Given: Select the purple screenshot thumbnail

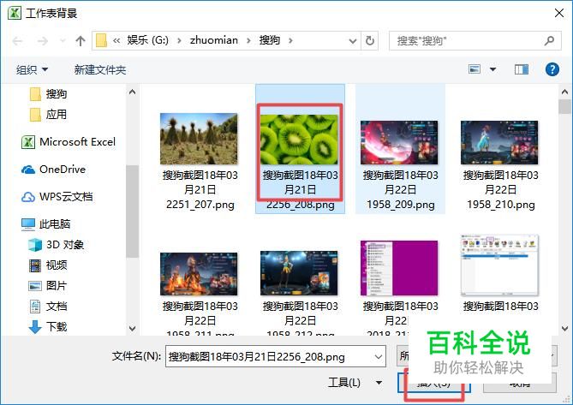Looking at the screenshot, I should tap(399, 268).
